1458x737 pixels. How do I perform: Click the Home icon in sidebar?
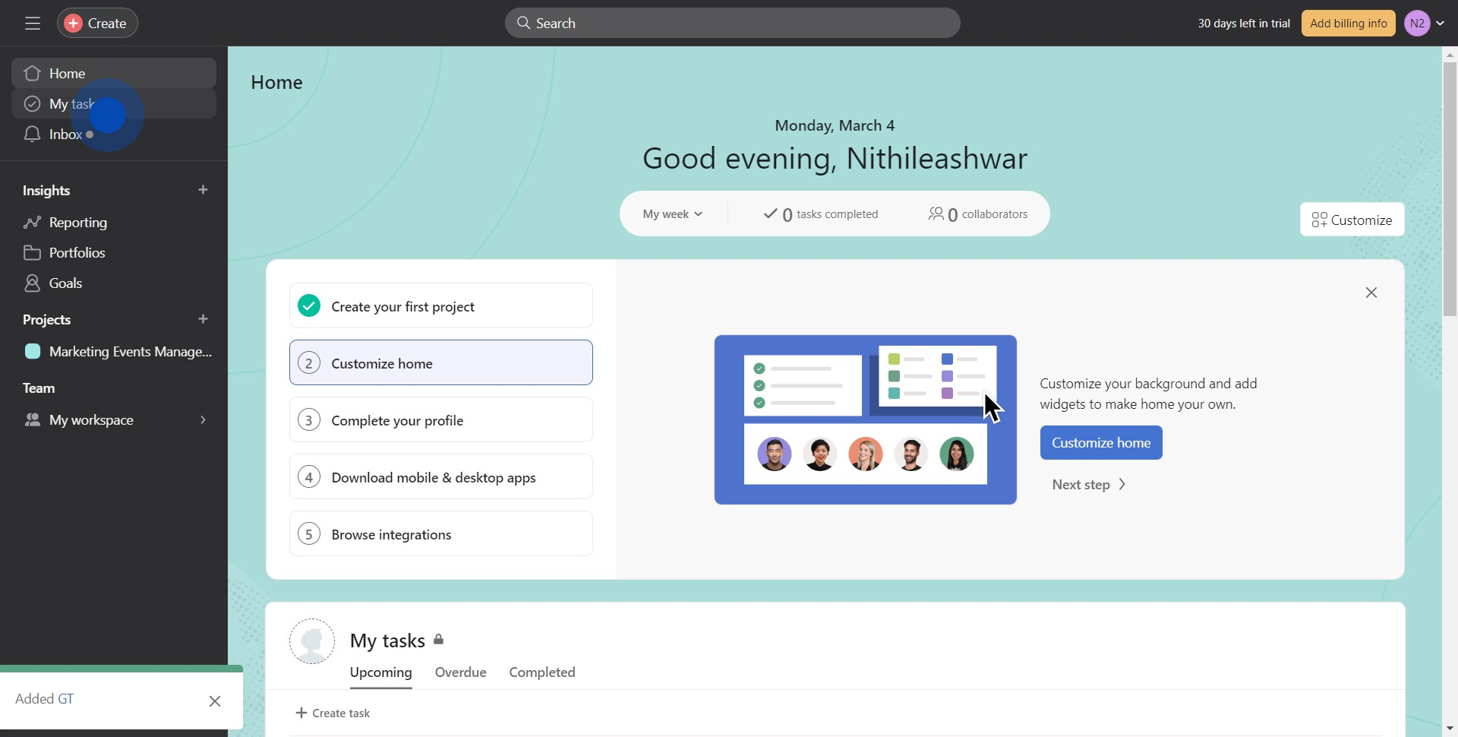(x=32, y=74)
